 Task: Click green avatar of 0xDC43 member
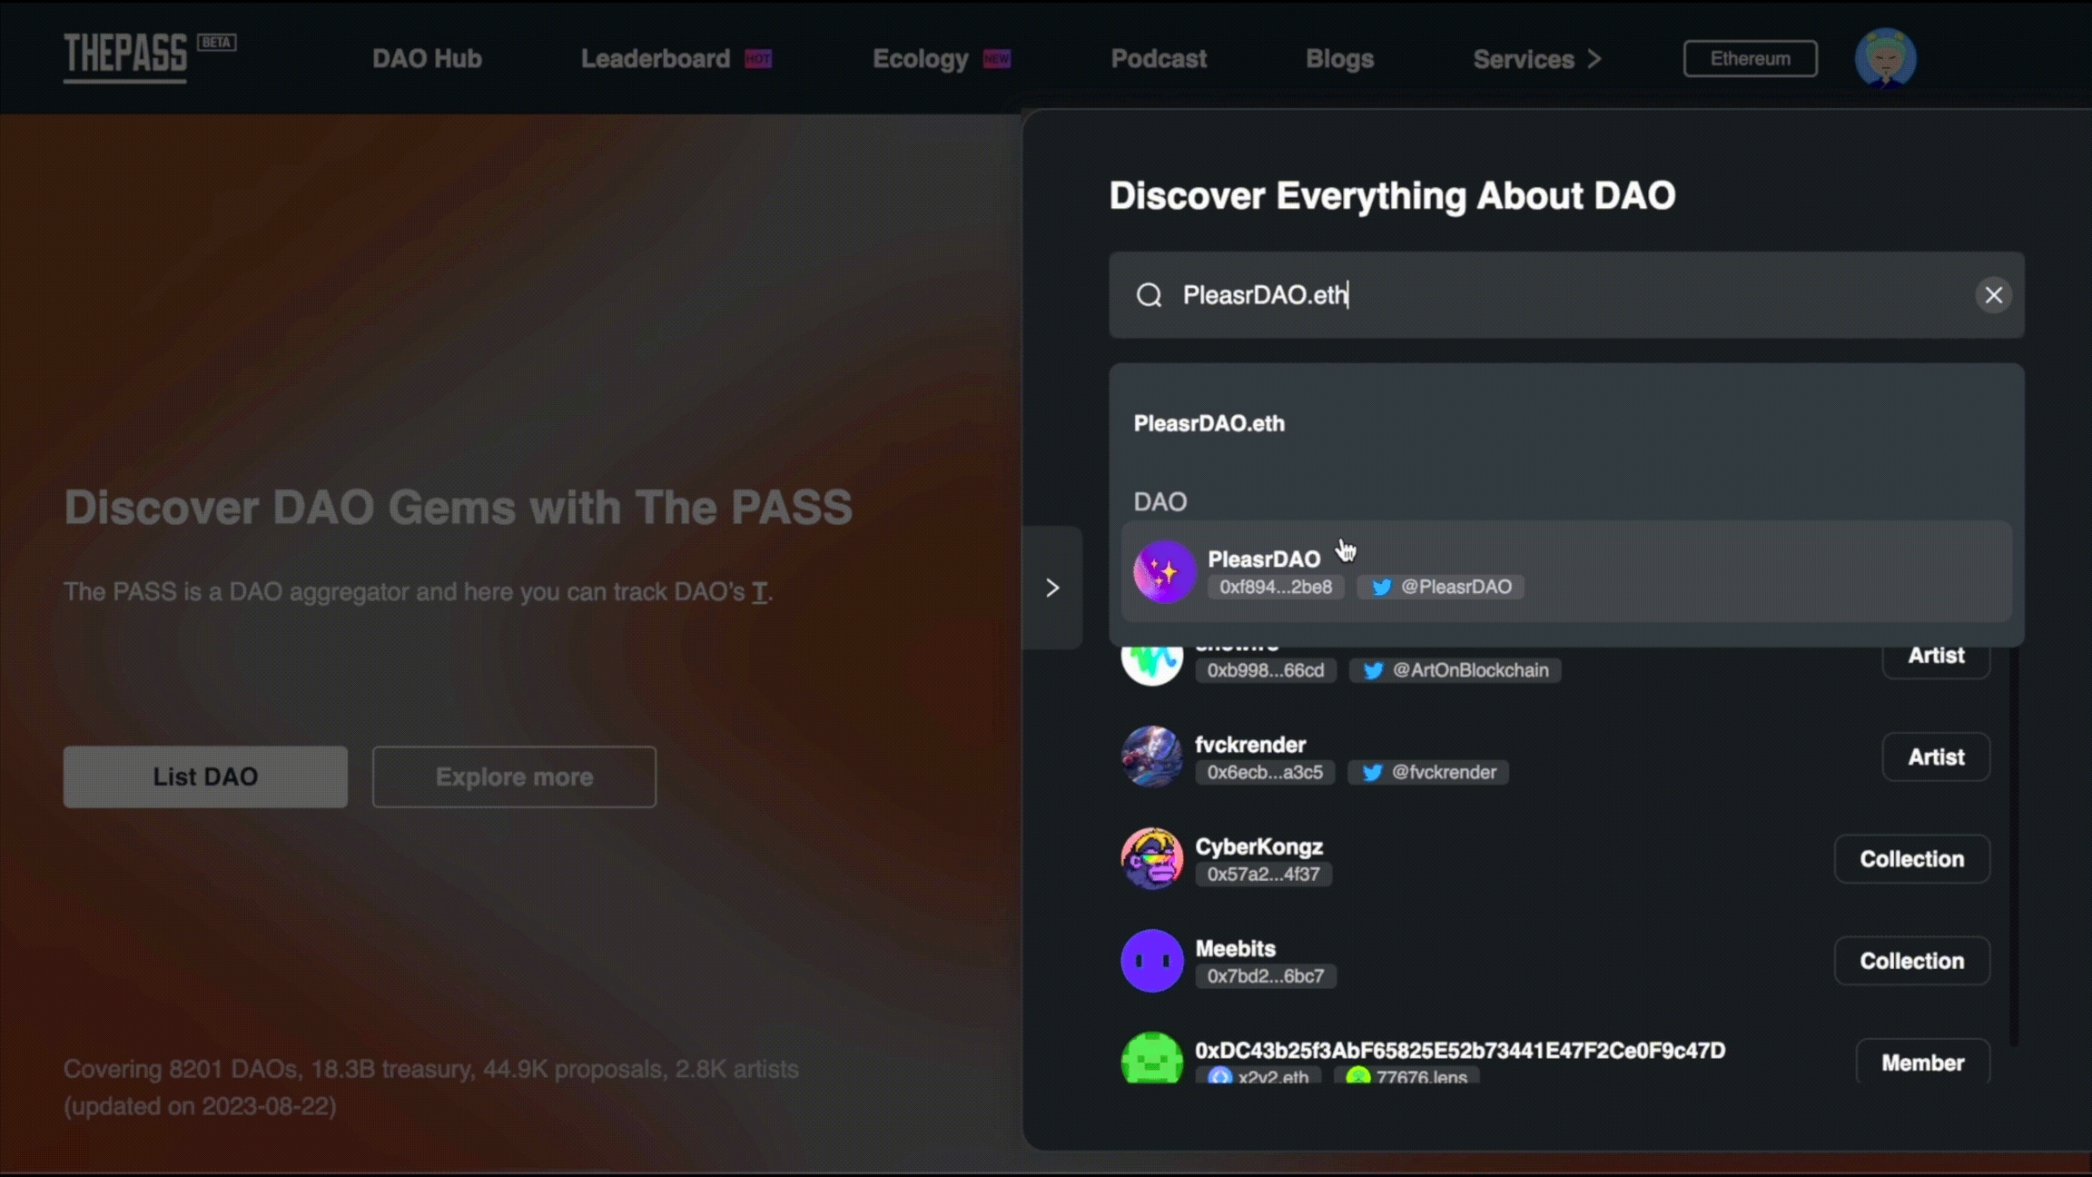point(1151,1058)
